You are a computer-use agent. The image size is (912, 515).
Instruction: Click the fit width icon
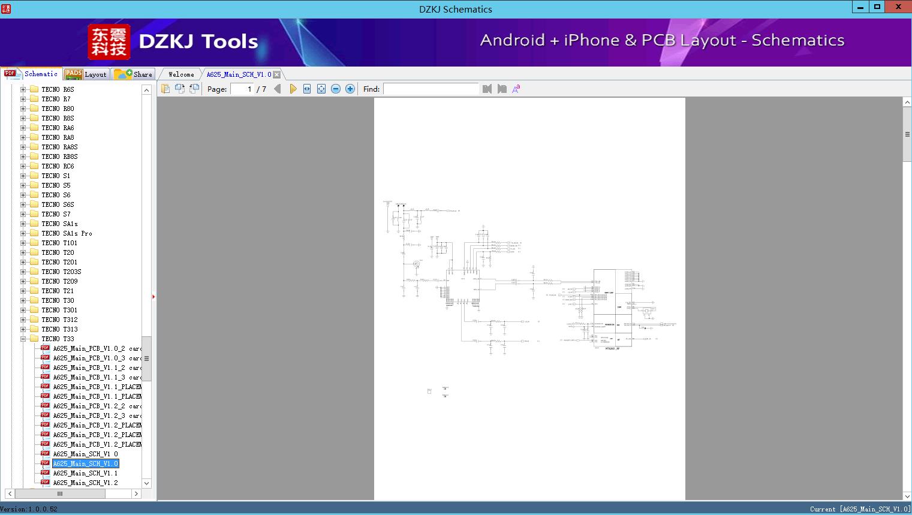click(x=307, y=89)
